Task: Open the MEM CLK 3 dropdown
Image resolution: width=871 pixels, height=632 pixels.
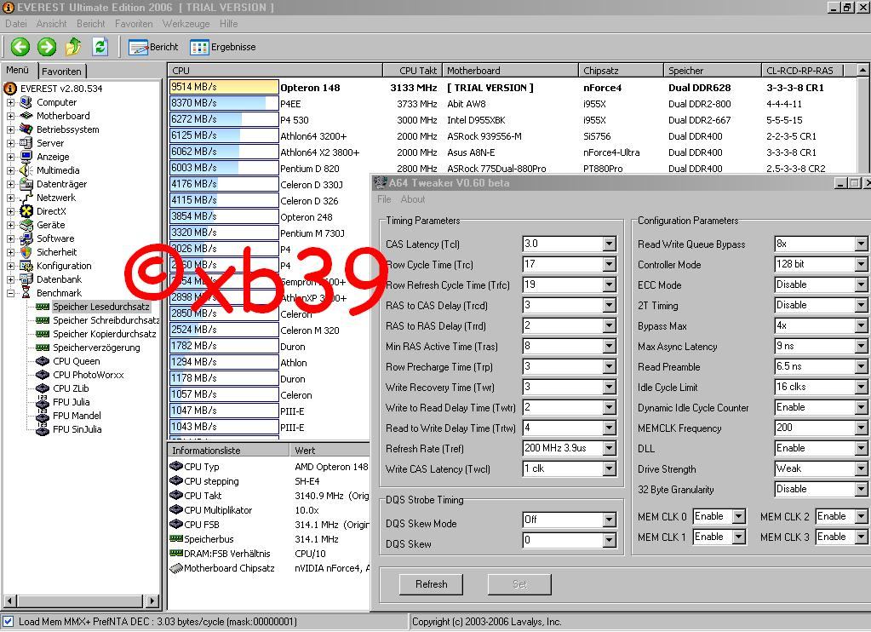Action: tap(861, 537)
